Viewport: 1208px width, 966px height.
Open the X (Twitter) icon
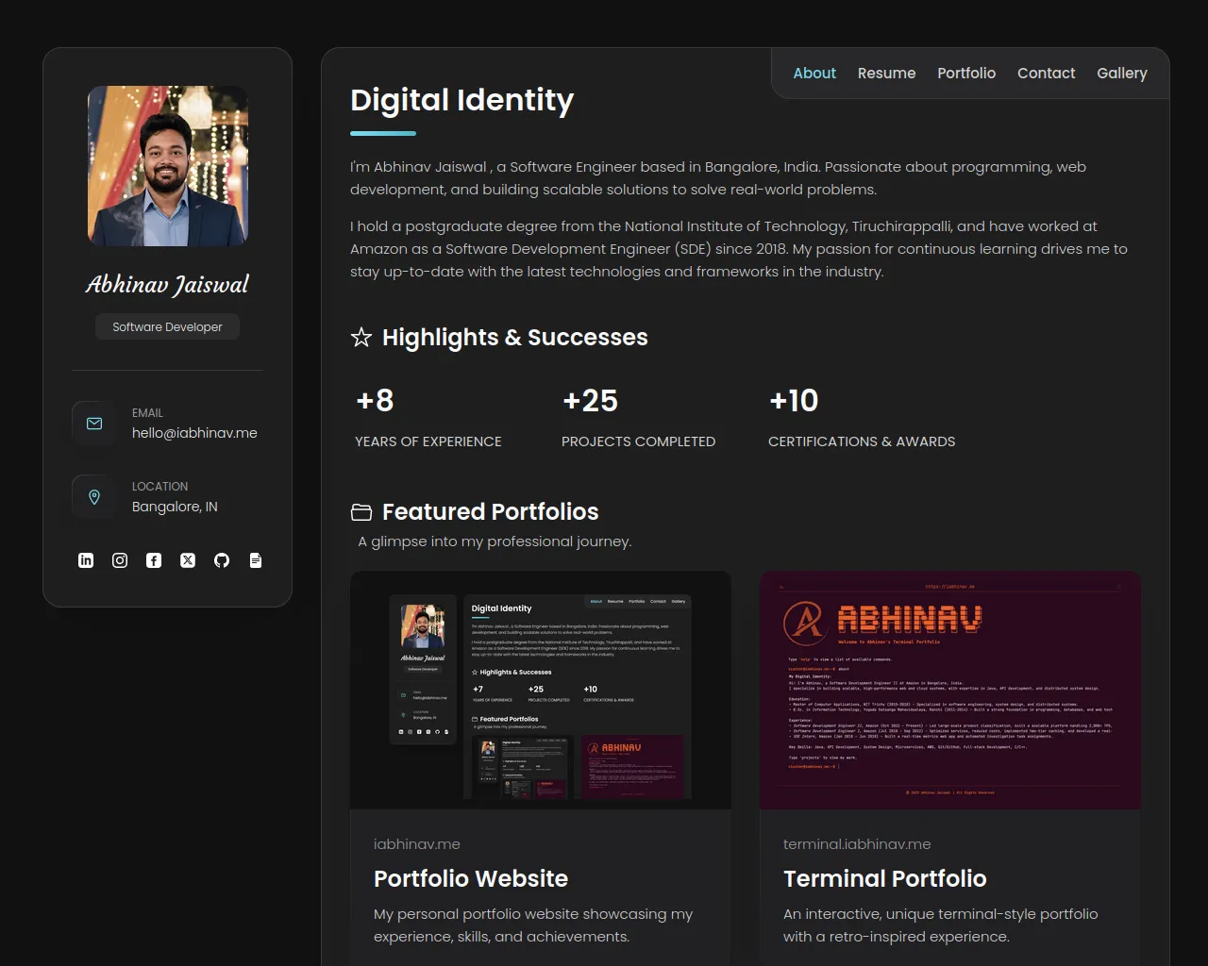(x=188, y=560)
